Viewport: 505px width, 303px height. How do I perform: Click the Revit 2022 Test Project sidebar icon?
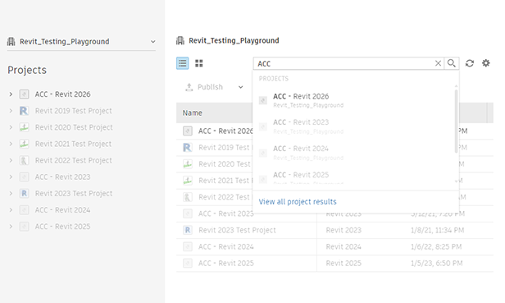[24, 160]
